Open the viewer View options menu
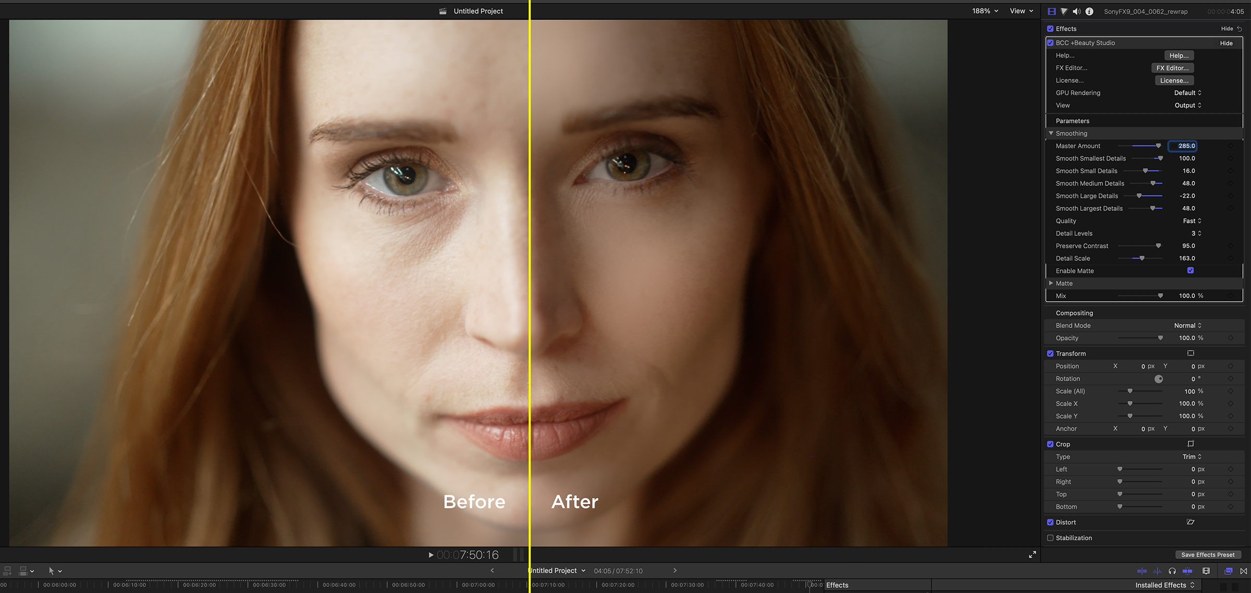Viewport: 1251px width, 593px height. (x=1021, y=11)
